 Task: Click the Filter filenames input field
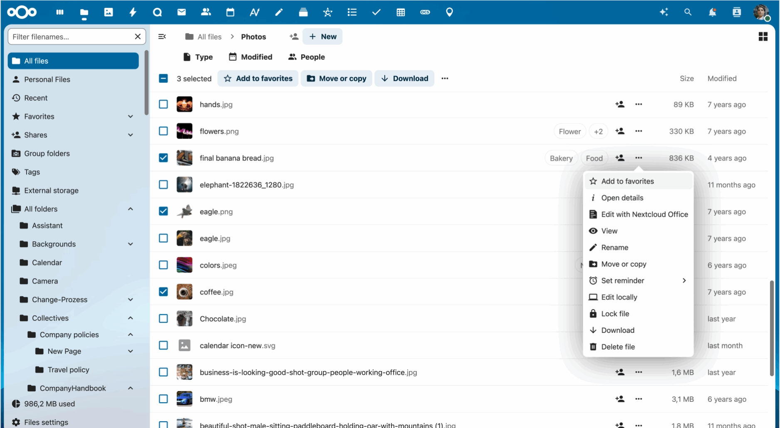pyautogui.click(x=71, y=37)
